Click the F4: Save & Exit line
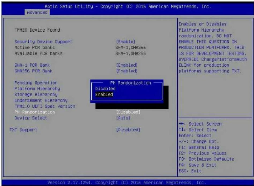The image size is (254, 186). coord(198,165)
